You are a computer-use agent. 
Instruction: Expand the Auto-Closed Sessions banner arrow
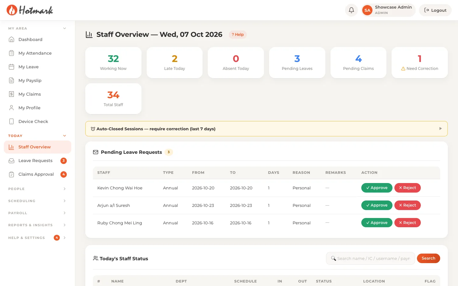(x=441, y=129)
